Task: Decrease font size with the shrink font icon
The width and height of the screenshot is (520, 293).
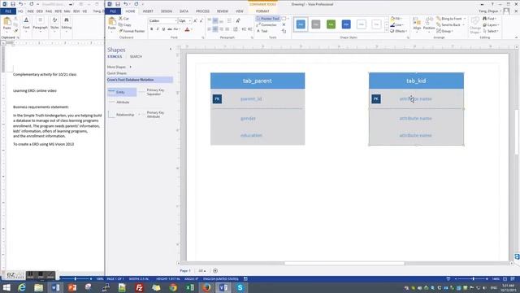Action: [x=201, y=21]
